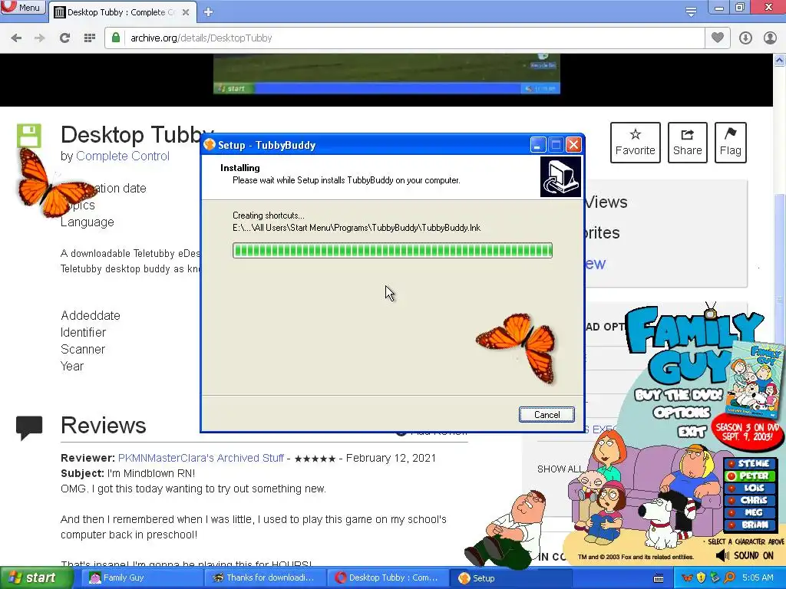Open the Speed Dial grid

[90, 38]
